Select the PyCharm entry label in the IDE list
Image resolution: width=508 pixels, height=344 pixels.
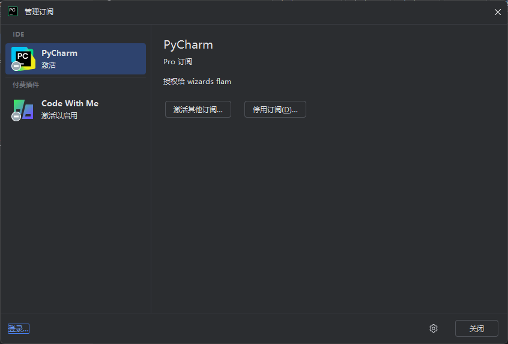click(59, 53)
